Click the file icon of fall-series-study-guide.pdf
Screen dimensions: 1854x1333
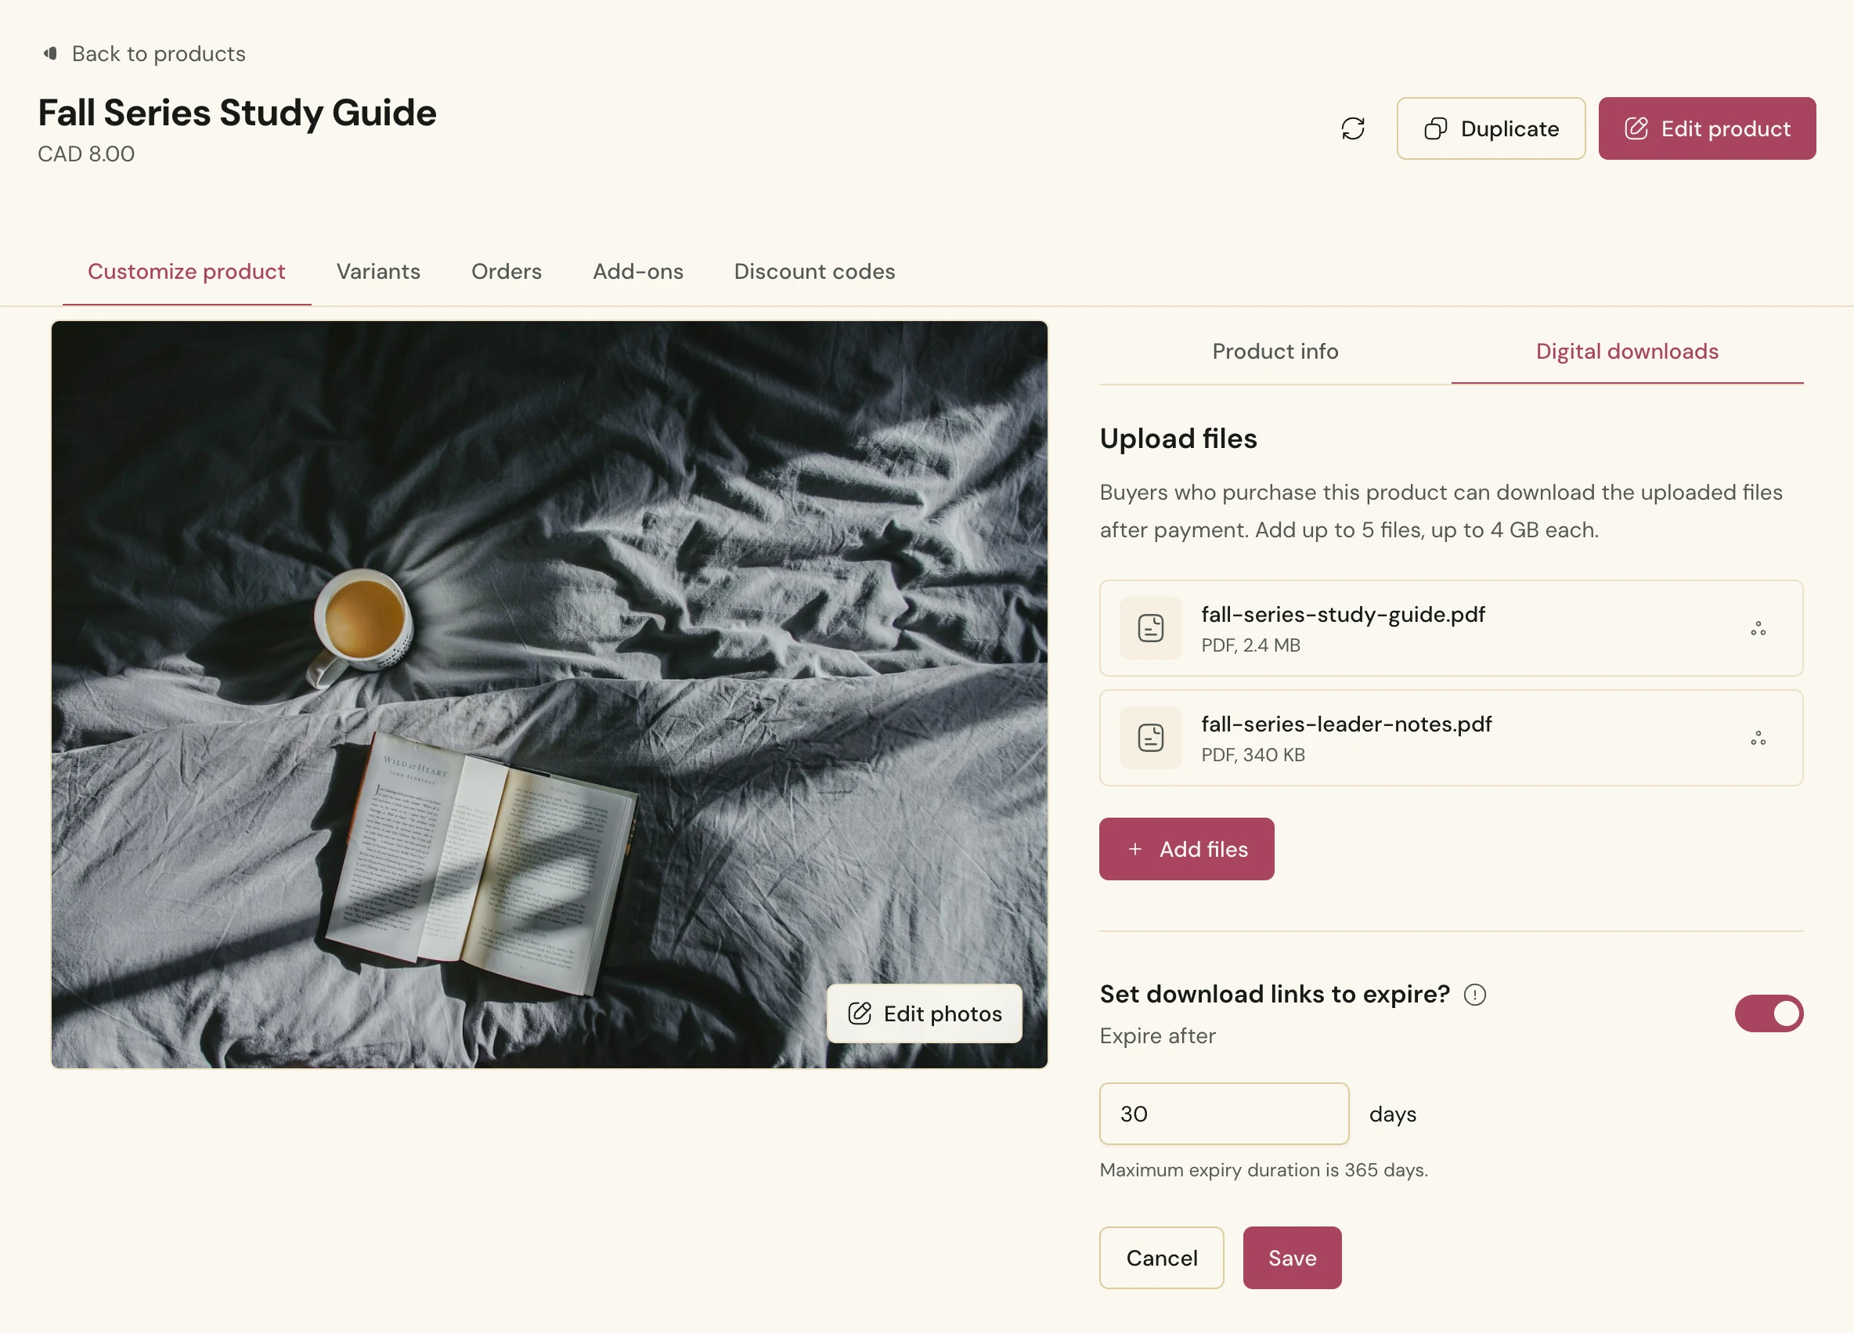click(x=1150, y=628)
